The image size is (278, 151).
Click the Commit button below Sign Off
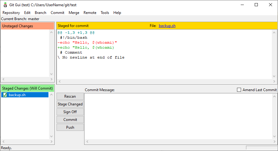[70, 120]
